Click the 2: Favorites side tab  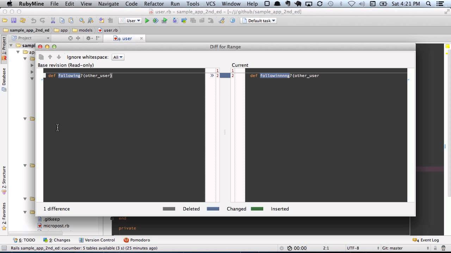4,216
